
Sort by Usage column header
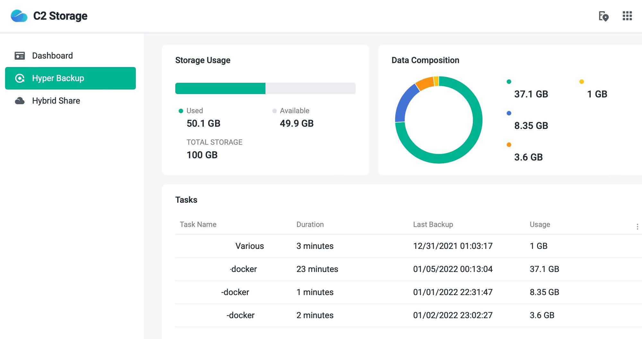coord(540,225)
